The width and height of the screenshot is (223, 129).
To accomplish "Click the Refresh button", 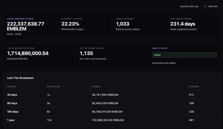I will point(211,7).
